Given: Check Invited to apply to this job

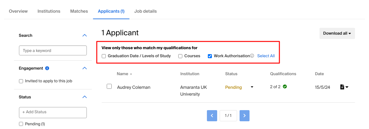Looking at the screenshot, I should 21,81.
